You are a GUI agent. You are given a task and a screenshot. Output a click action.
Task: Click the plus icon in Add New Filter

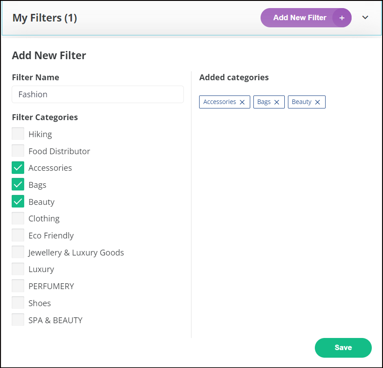[342, 17]
